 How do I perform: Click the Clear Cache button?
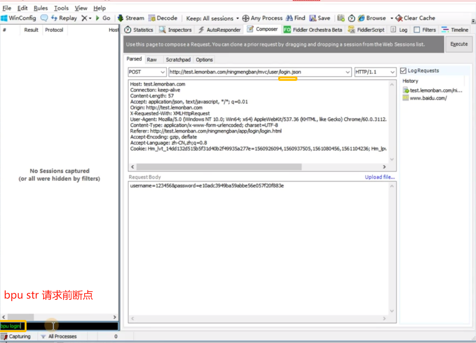415,18
